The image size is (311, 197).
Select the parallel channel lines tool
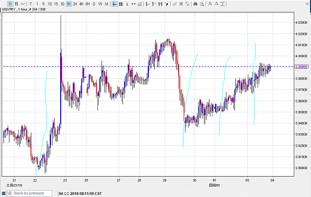pos(175,4)
